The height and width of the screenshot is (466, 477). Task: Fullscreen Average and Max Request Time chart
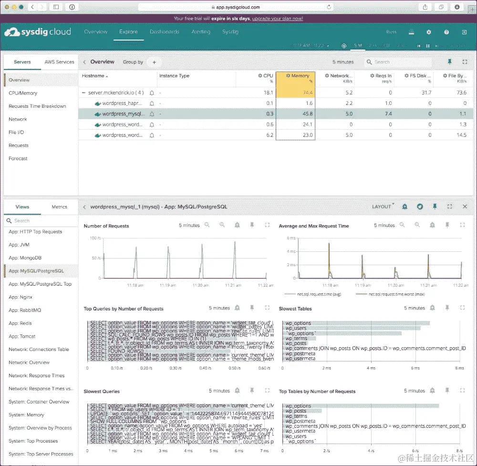(x=462, y=225)
